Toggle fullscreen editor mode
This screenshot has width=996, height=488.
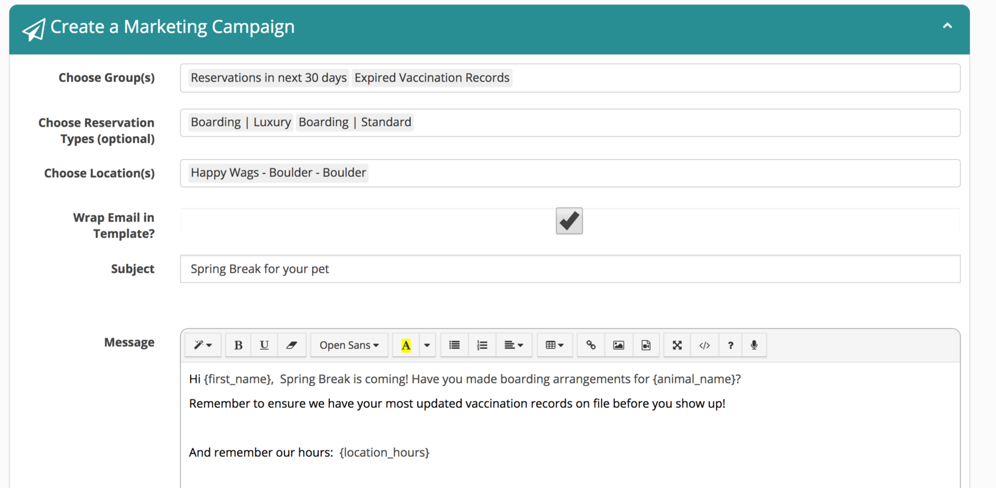677,345
